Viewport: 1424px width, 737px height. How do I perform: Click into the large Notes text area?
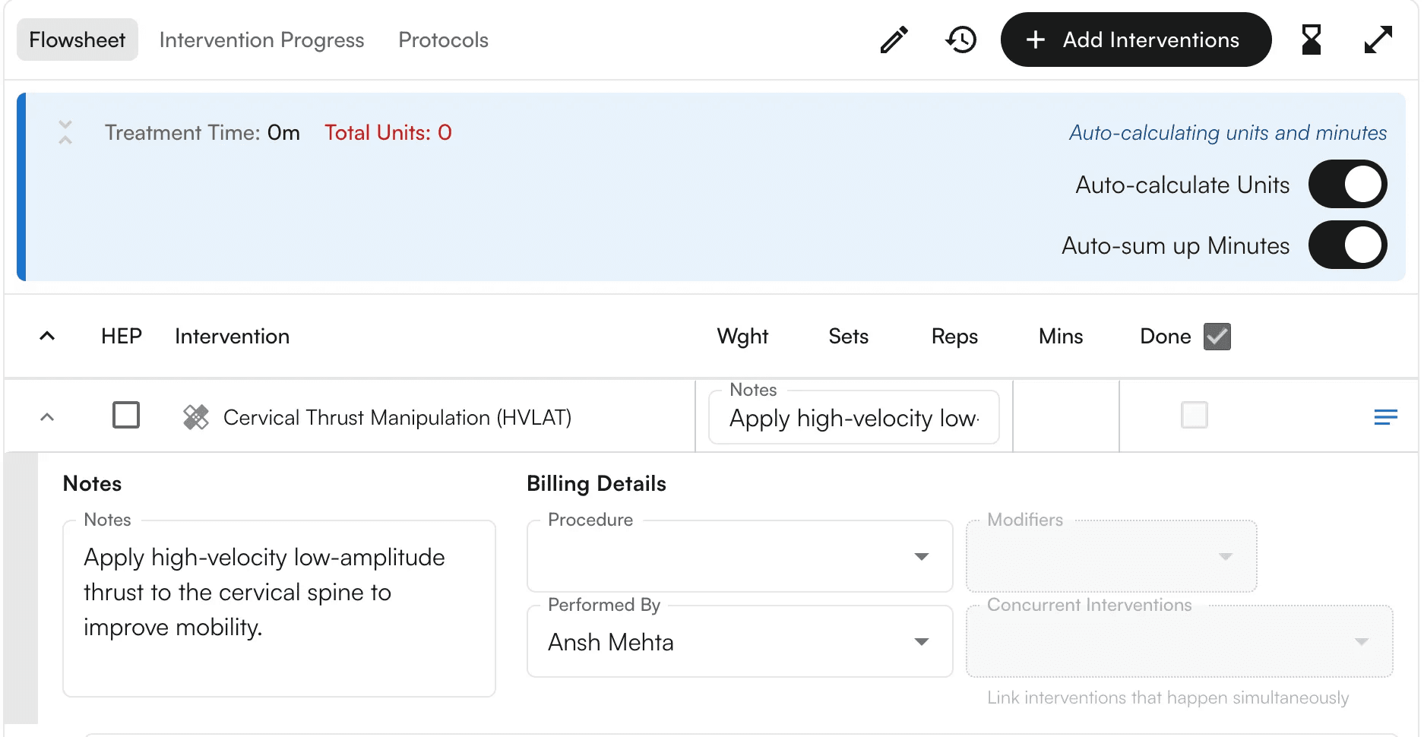click(x=279, y=608)
